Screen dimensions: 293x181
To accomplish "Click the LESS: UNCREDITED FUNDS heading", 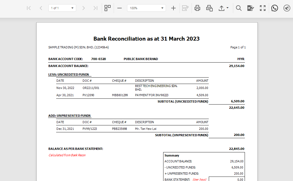I will (69, 75).
